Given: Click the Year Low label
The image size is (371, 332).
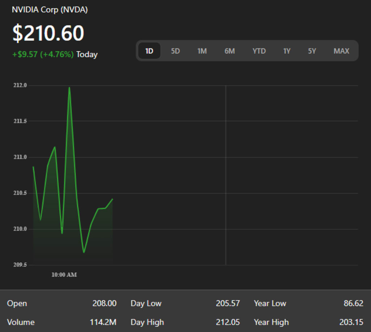Looking at the screenshot, I should click(270, 303).
